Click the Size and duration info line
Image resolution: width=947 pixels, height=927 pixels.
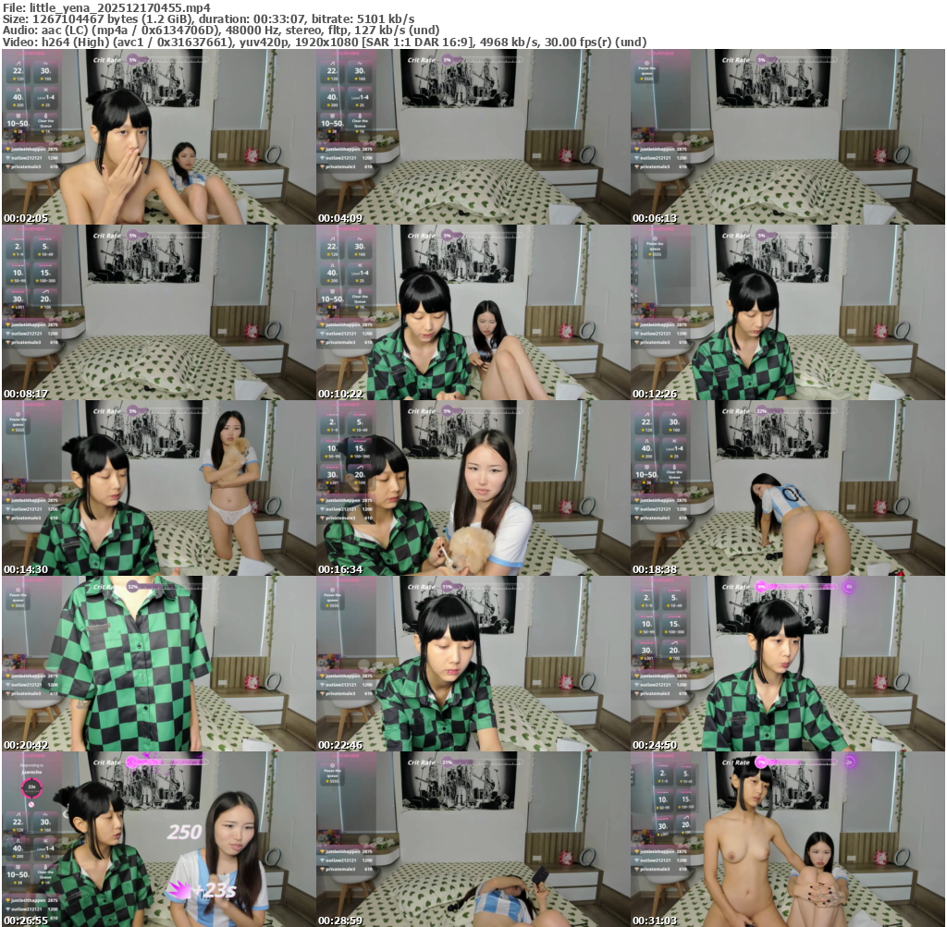(x=208, y=18)
